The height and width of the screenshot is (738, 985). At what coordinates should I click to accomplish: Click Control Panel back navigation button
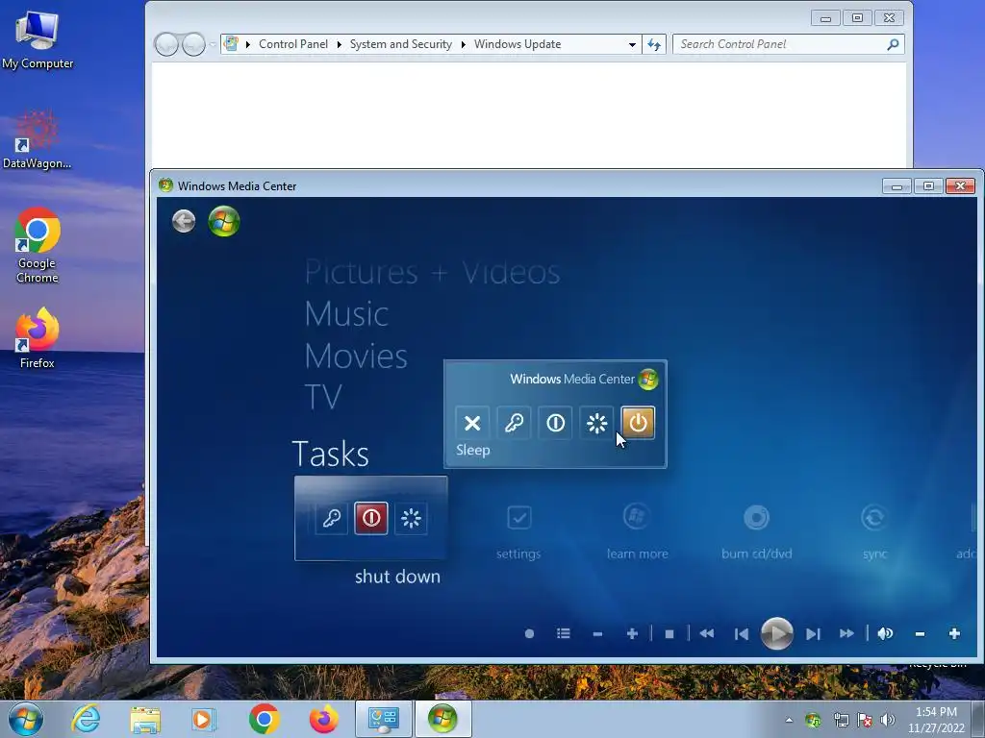click(166, 44)
